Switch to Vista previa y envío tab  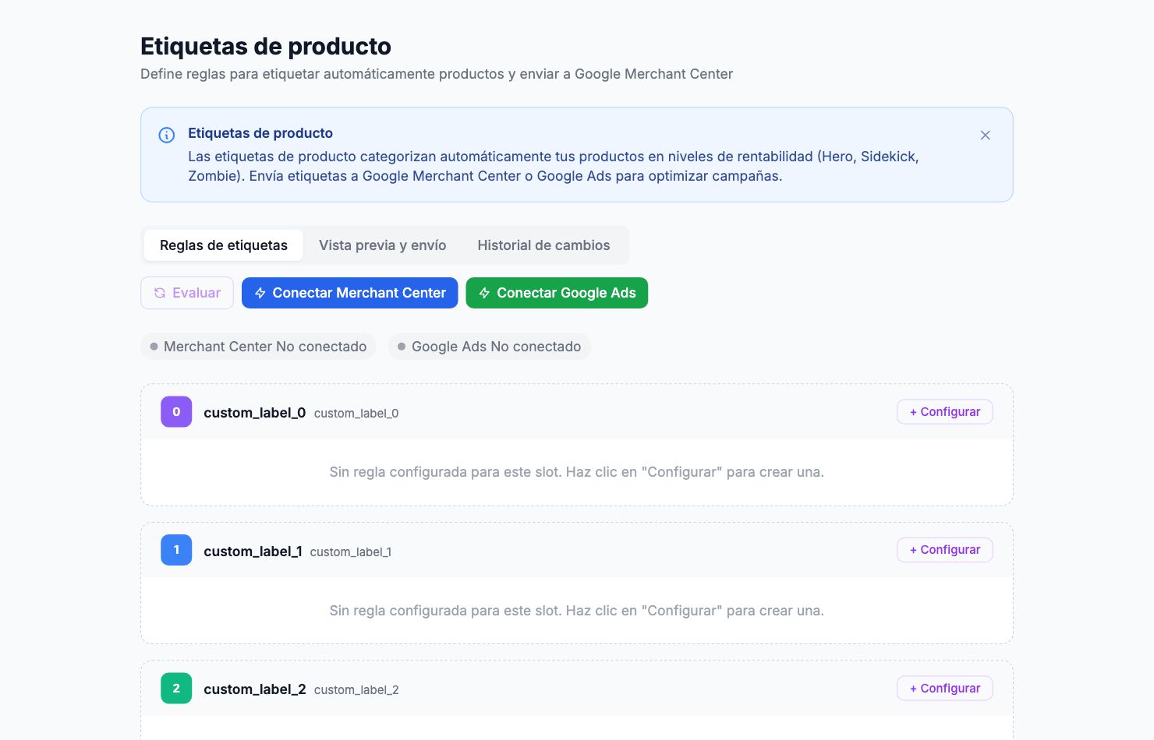(383, 245)
